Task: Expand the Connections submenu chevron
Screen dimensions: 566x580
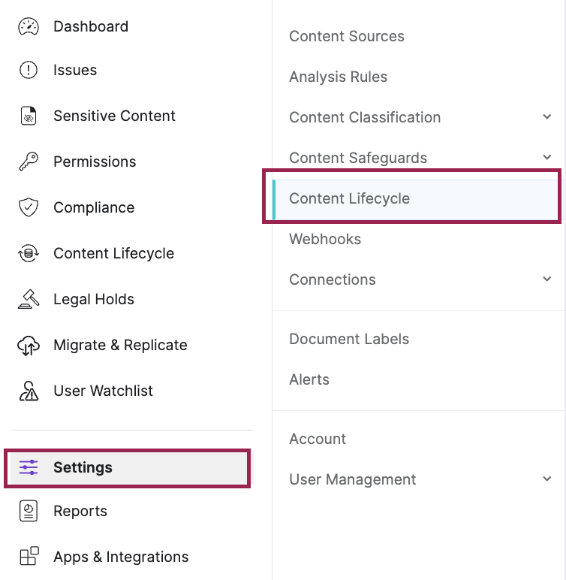Action: [546, 279]
